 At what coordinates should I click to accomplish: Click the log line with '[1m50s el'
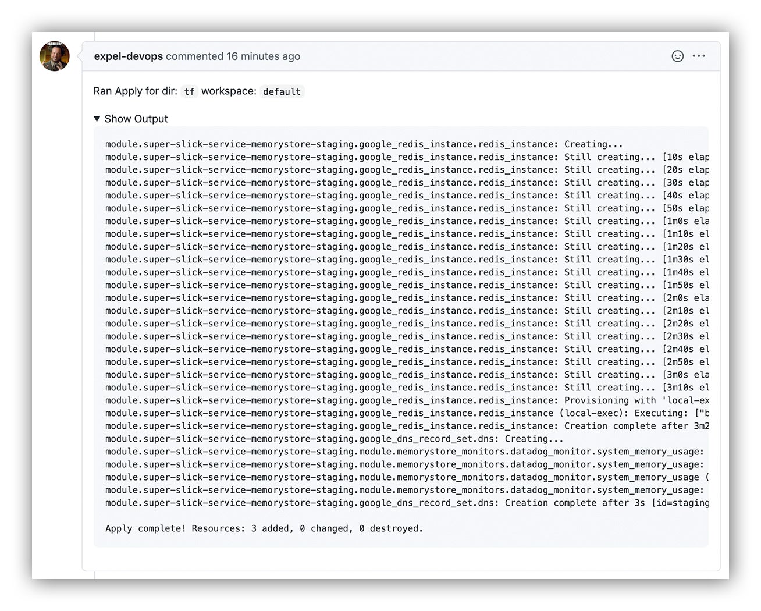click(x=407, y=285)
